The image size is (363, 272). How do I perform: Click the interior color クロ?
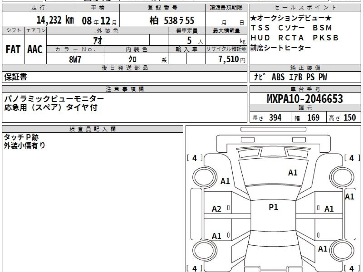point(132,59)
